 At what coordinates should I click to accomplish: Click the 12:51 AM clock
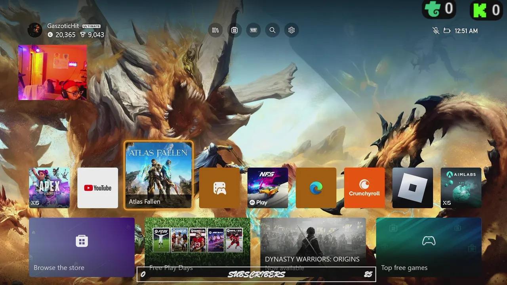click(x=466, y=31)
